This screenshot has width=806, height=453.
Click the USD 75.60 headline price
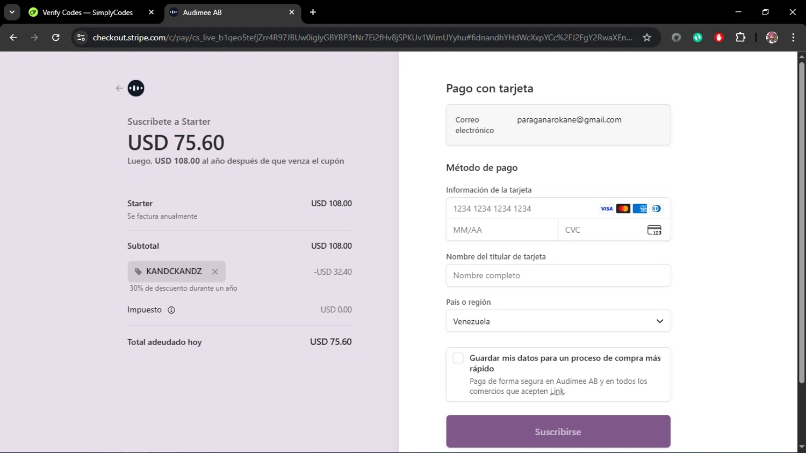(176, 142)
